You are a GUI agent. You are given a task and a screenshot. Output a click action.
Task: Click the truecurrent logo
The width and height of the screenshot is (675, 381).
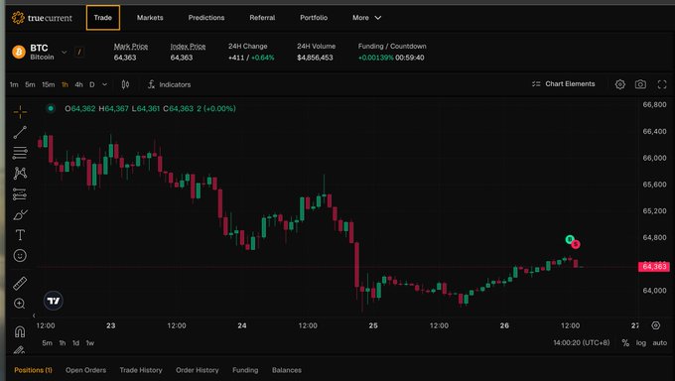[42, 18]
